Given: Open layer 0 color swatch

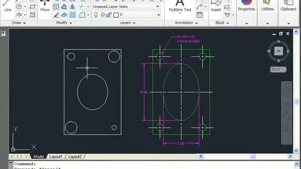Looking at the screenshot, I should 116,15.
